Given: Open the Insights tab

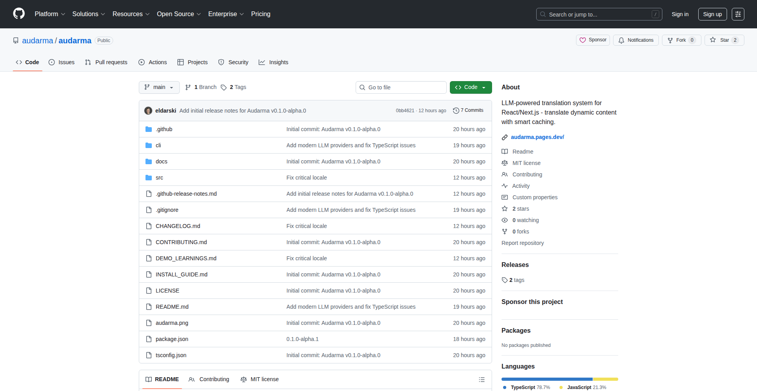Looking at the screenshot, I should pos(273,62).
